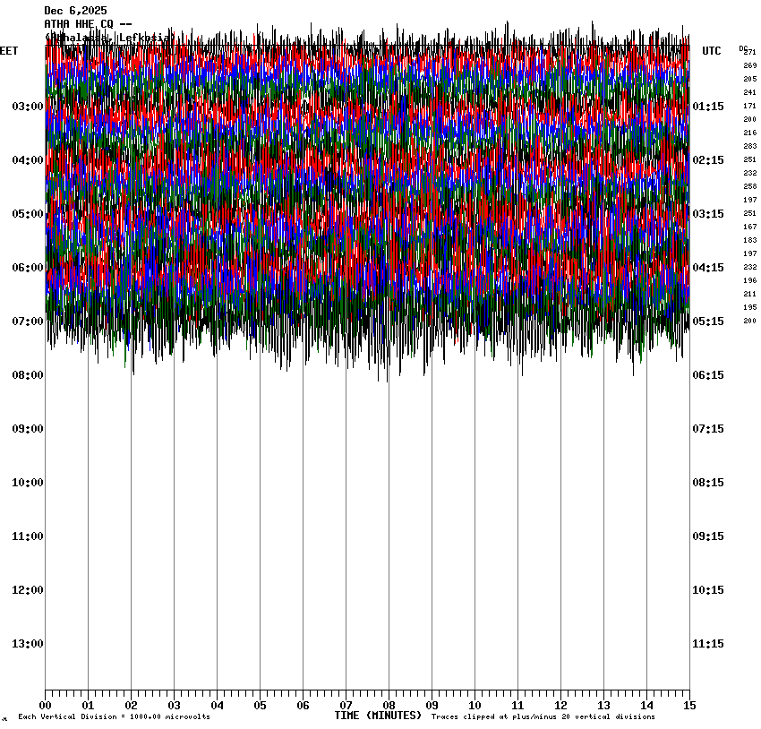Click the EET timezone label
This screenshot has width=761, height=729.
[8, 51]
